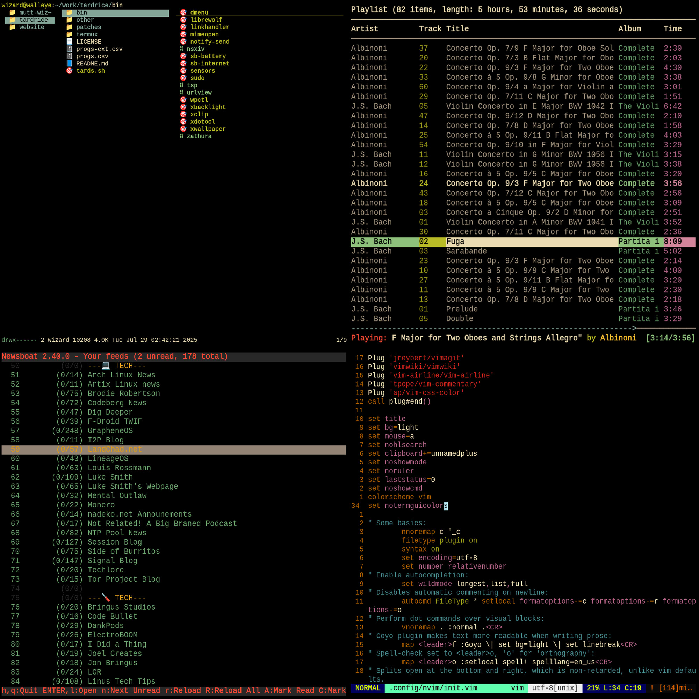This screenshot has height=699, width=699.
Task: Select the mutt-wiz~ directory
Action: pos(35,13)
